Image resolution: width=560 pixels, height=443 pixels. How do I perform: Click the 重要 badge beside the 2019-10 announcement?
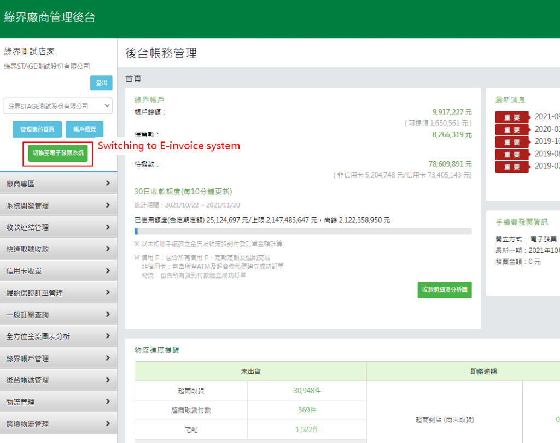(512, 141)
